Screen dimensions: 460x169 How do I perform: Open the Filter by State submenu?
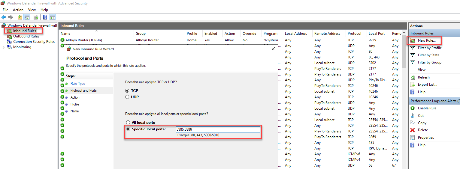(x=428, y=55)
